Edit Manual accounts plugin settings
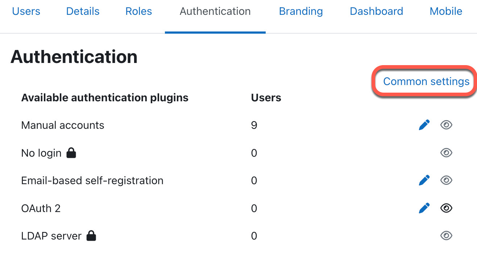Screen dimensions: 477x254 [x=424, y=125]
